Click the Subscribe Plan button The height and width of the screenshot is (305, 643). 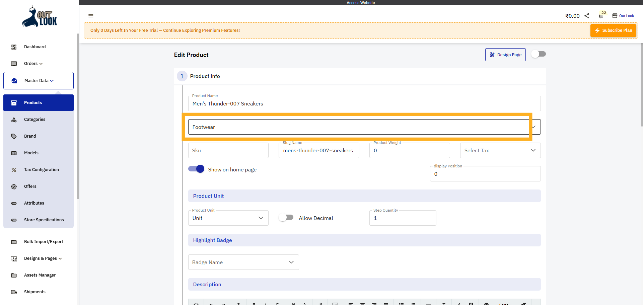613,30
